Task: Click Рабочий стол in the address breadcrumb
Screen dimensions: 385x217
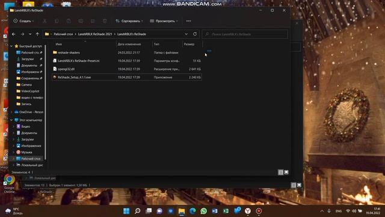Action: point(63,34)
